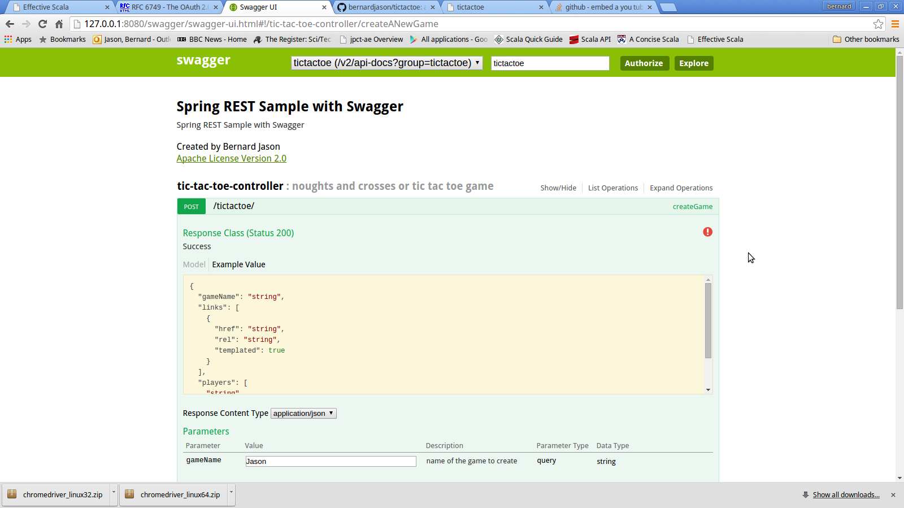This screenshot has width=904, height=508.
Task: Open the Effective Scala bookmark
Action: tap(715, 40)
